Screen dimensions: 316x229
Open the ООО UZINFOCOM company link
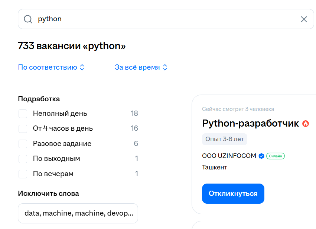(229, 156)
